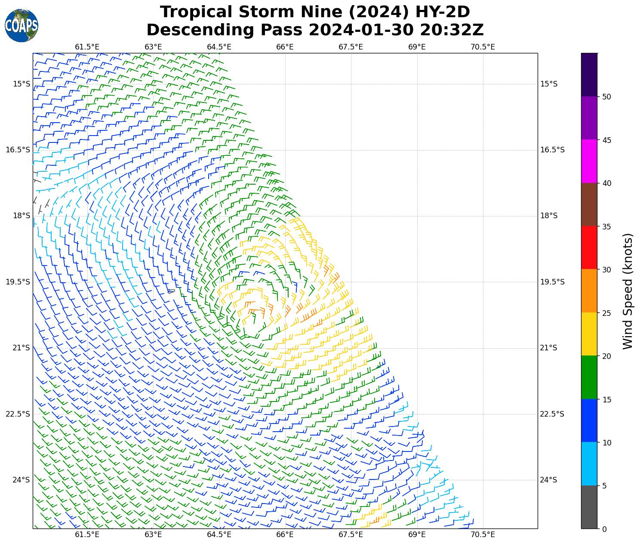Screen dimensions: 640x544
Task: Click the "Tropical Storm Nine (2024) HY-2D" title
Action: 315,12
